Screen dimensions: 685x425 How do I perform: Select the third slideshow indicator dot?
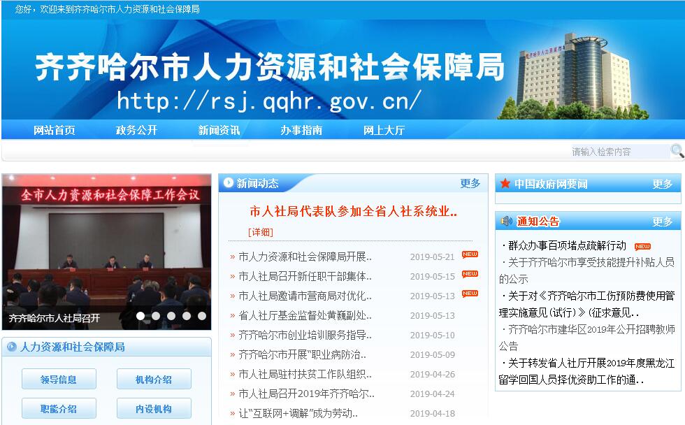pos(171,316)
